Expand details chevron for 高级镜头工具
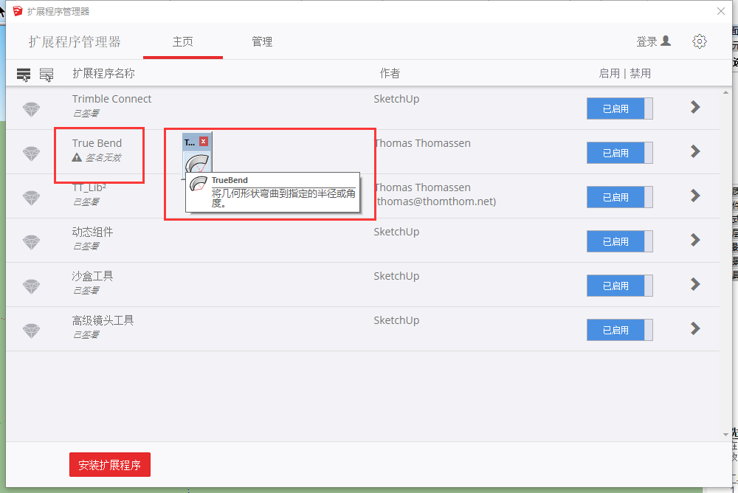The image size is (738, 493). pos(695,328)
